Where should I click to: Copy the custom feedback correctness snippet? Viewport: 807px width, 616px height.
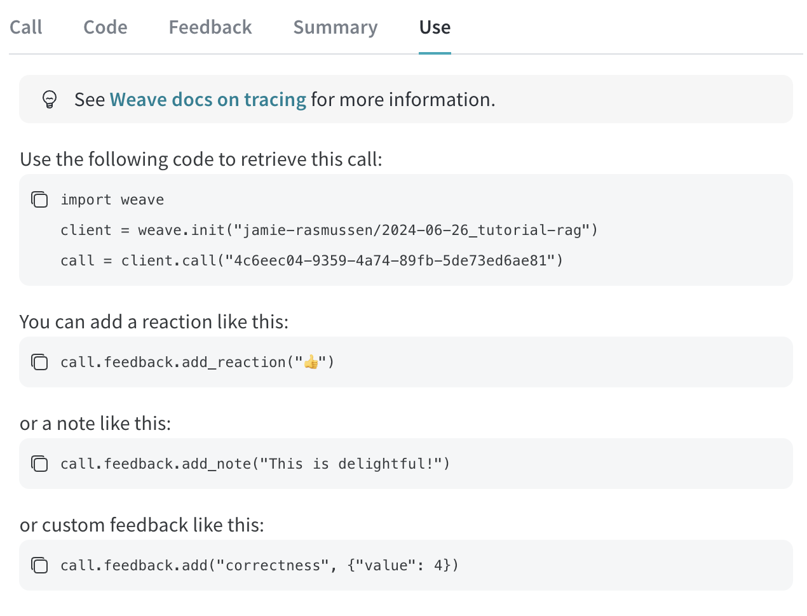point(39,565)
